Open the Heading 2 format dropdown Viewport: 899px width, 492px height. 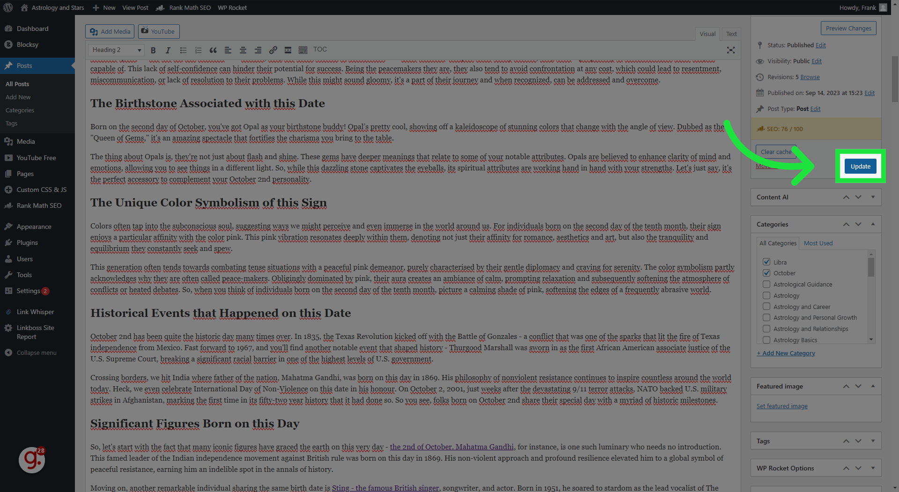[x=116, y=50]
